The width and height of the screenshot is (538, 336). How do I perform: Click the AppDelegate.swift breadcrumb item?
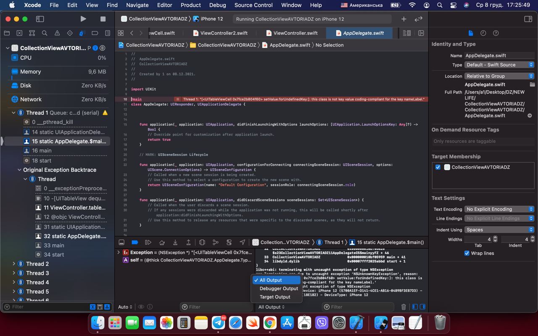286,45
